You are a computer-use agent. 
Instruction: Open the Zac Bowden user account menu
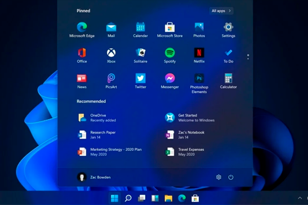(94, 177)
